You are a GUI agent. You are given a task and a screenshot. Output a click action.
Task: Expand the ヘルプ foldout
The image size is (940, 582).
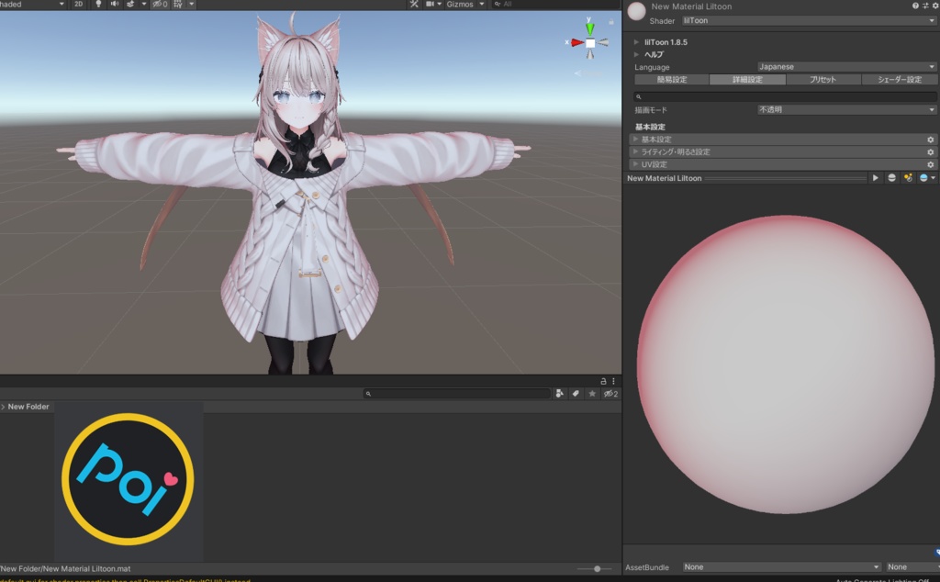click(636, 54)
